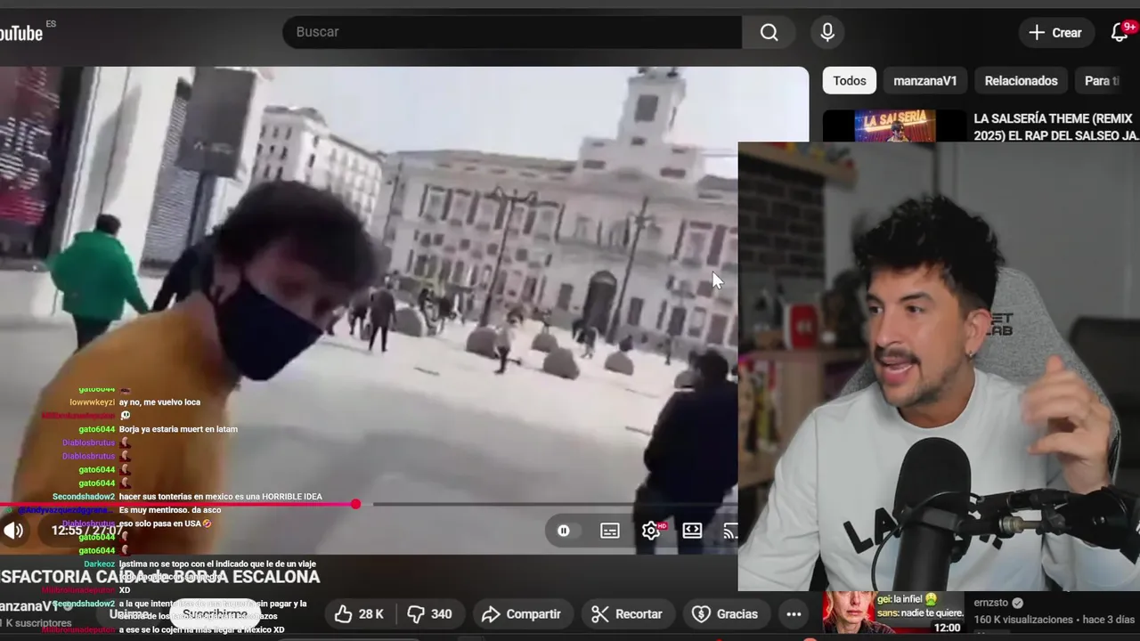This screenshot has height=641, width=1140.
Task: Click the search magnifier button
Action: (x=769, y=32)
